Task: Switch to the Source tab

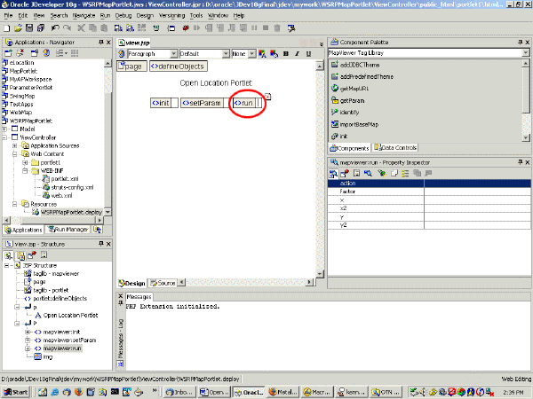Action: click(163, 283)
